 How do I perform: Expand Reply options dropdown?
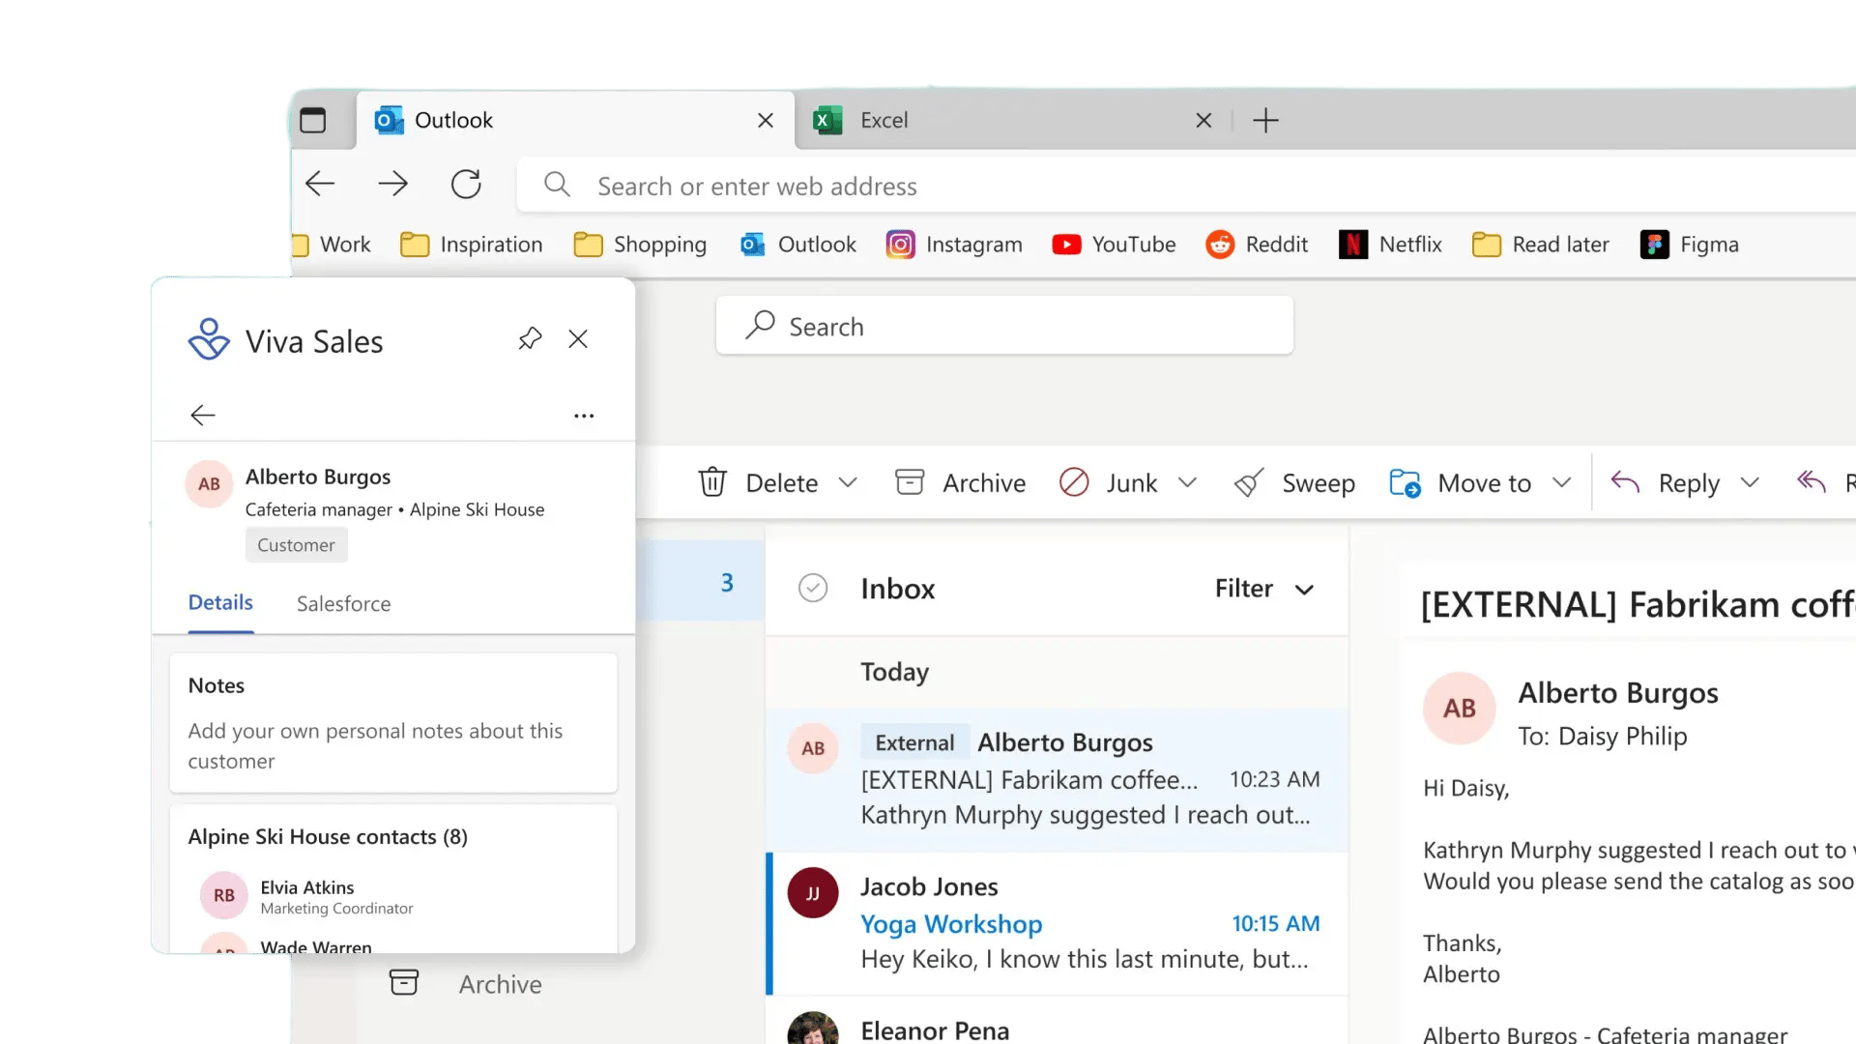pos(1750,482)
